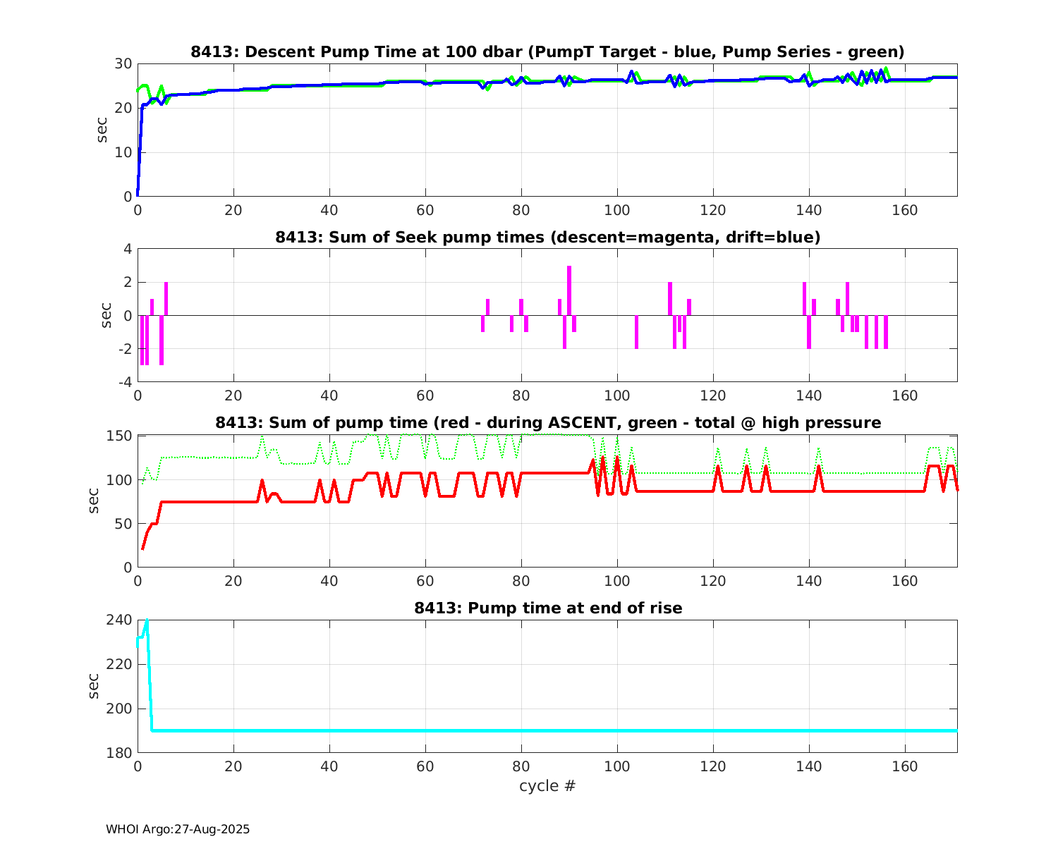Click the tallest magenta bar reaching 3 sec
Screen dimensions: 1058x846
(569, 289)
